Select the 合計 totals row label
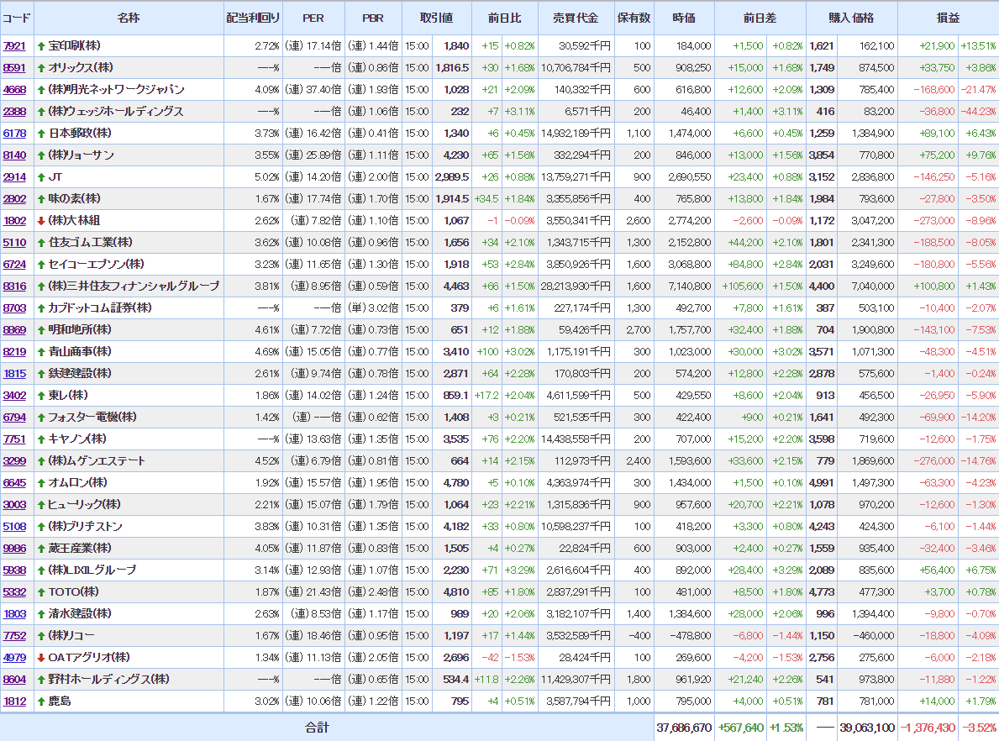 click(x=317, y=728)
